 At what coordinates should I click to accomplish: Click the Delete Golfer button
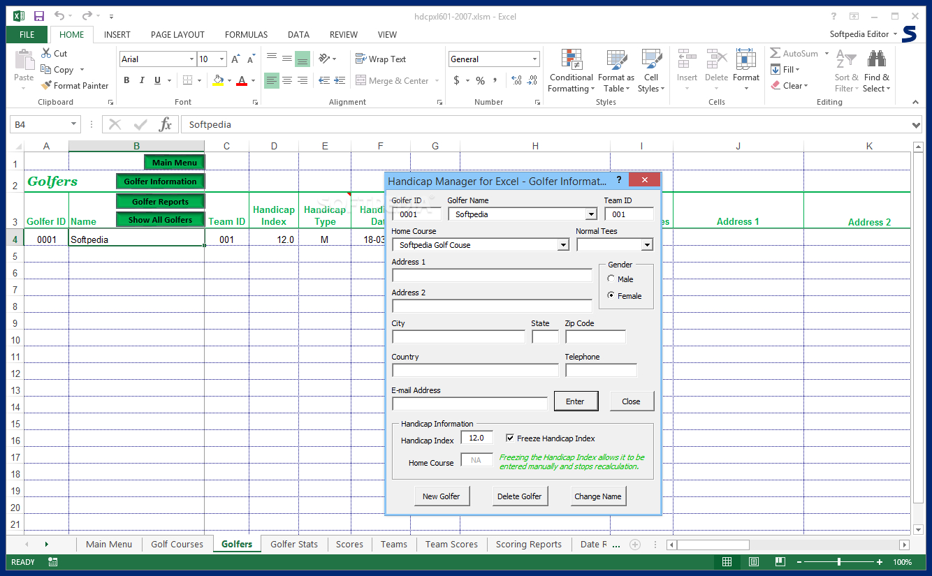pyautogui.click(x=519, y=496)
